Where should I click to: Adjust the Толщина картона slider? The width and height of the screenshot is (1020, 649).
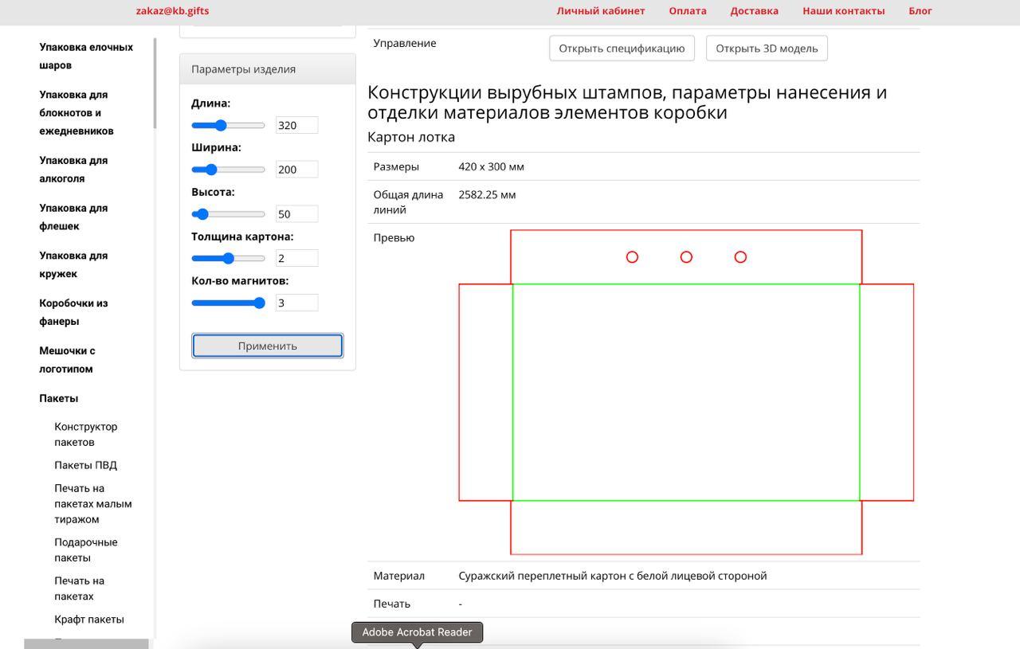coord(229,258)
